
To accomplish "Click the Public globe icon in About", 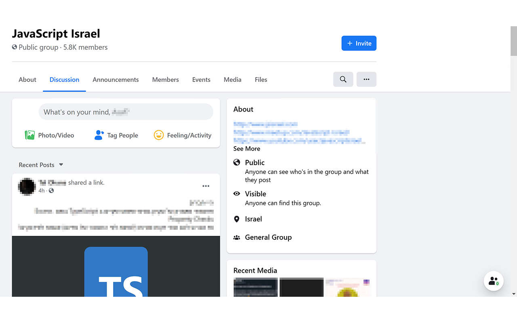I will pos(237,162).
